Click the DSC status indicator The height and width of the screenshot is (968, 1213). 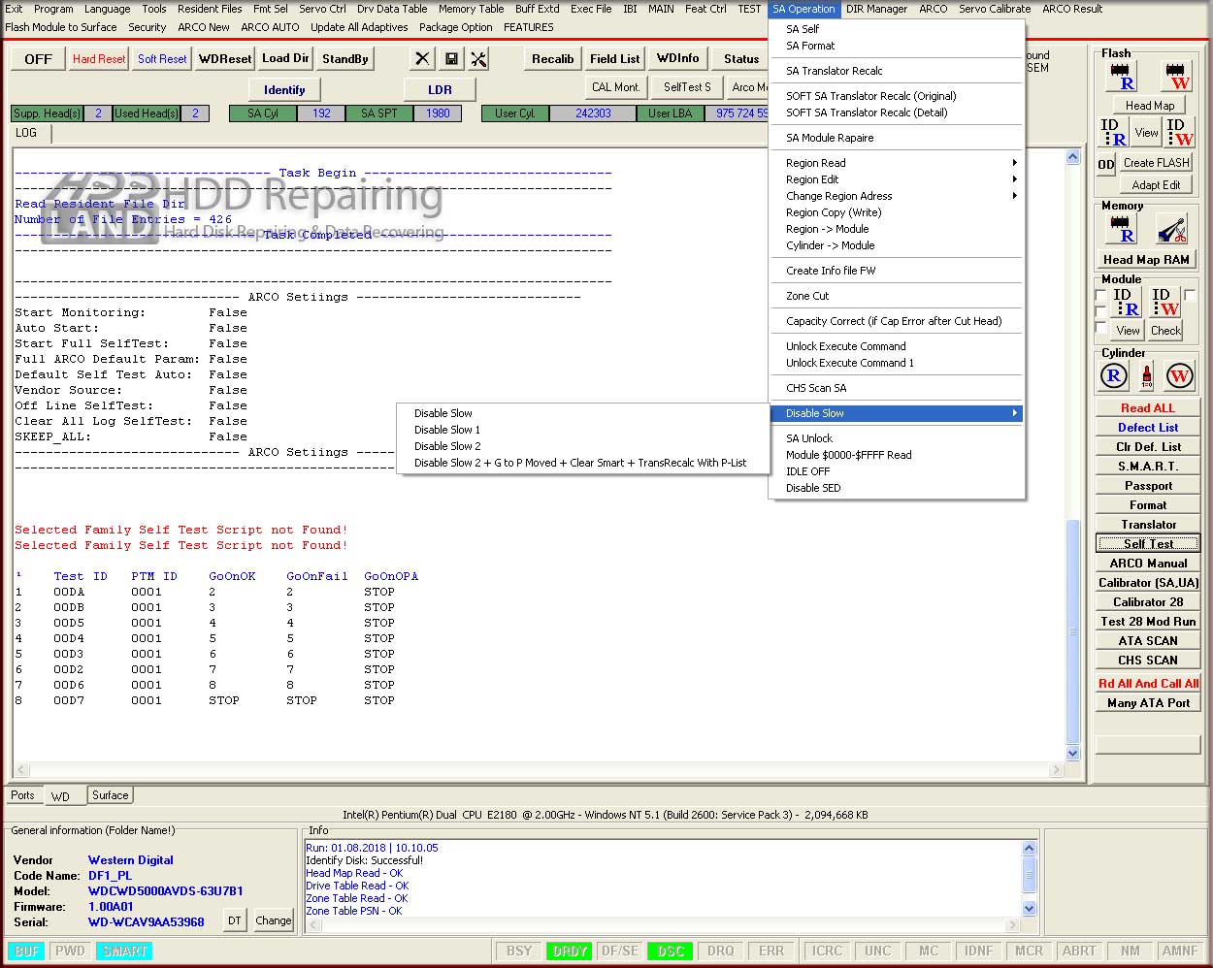pos(671,952)
